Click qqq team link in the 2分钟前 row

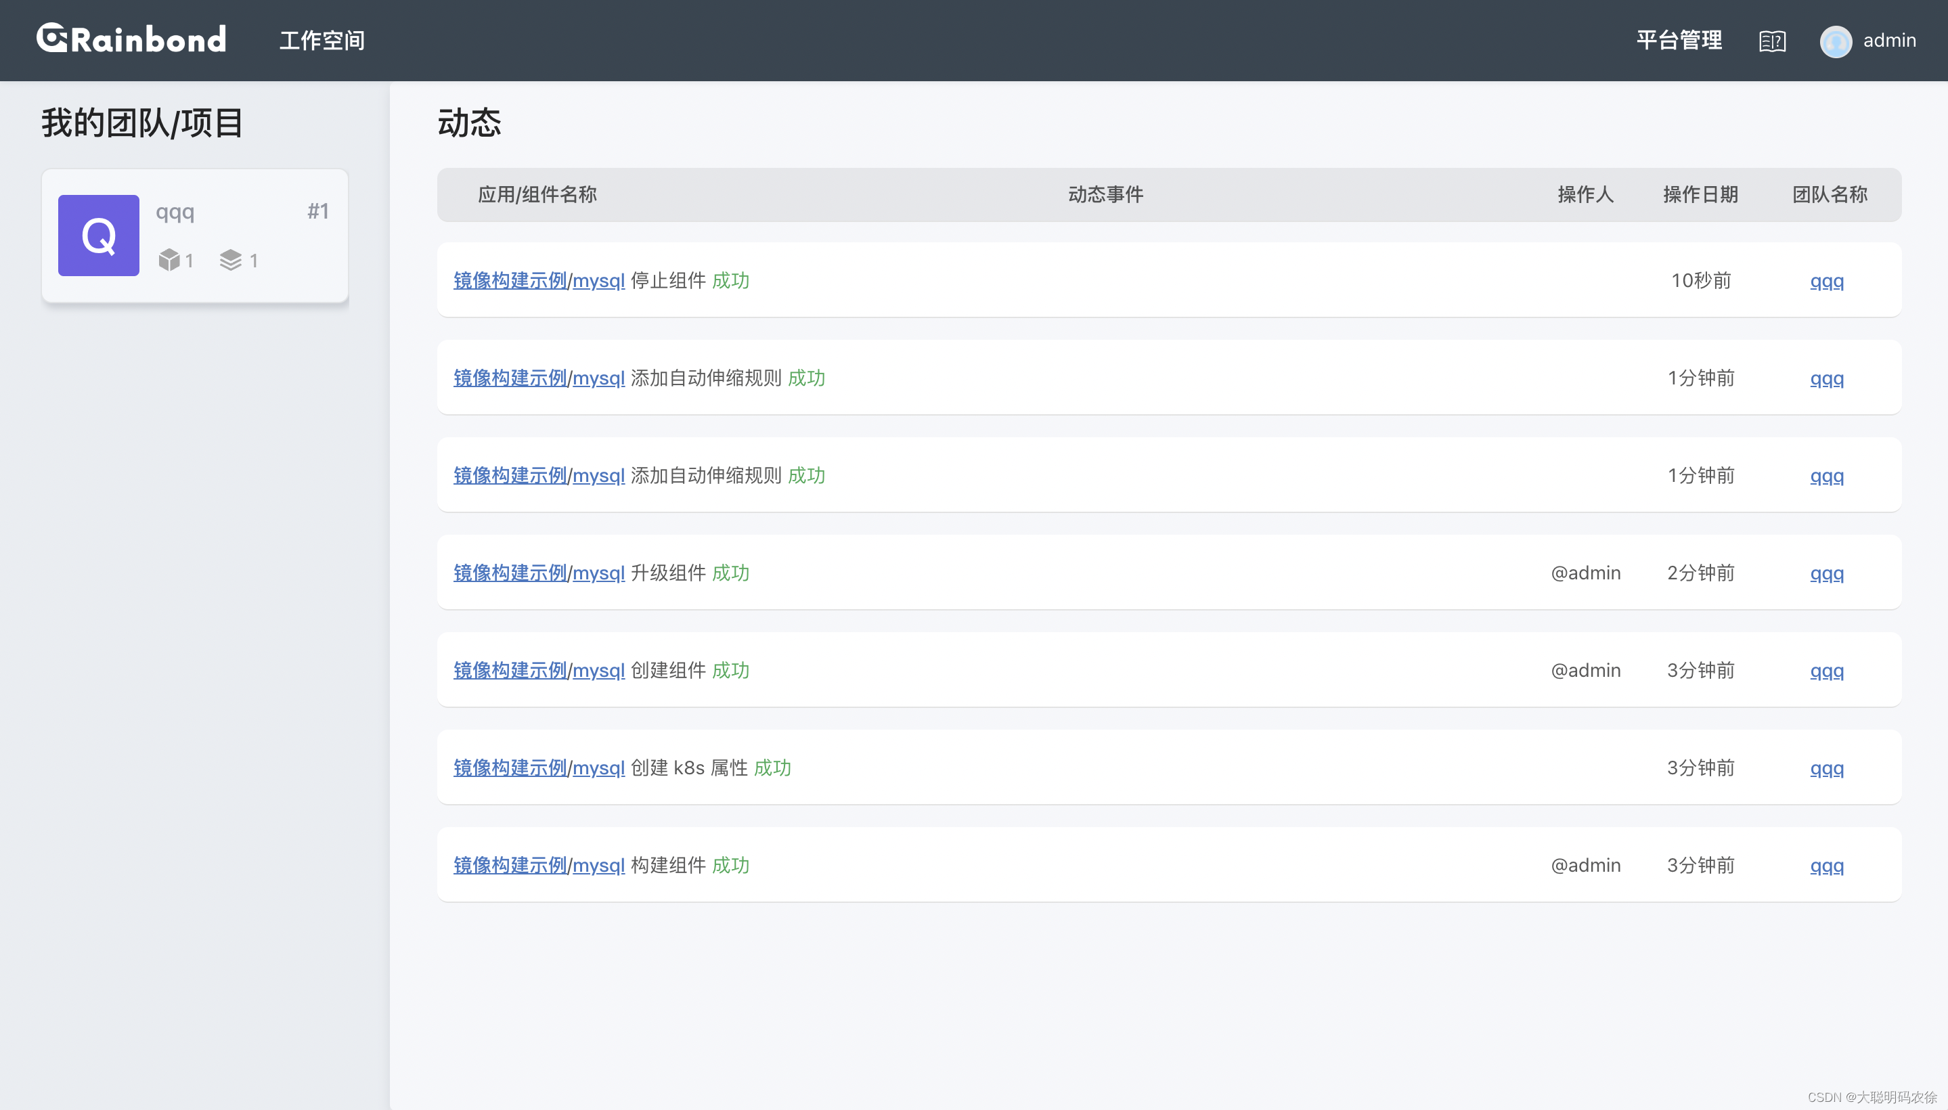click(x=1826, y=574)
